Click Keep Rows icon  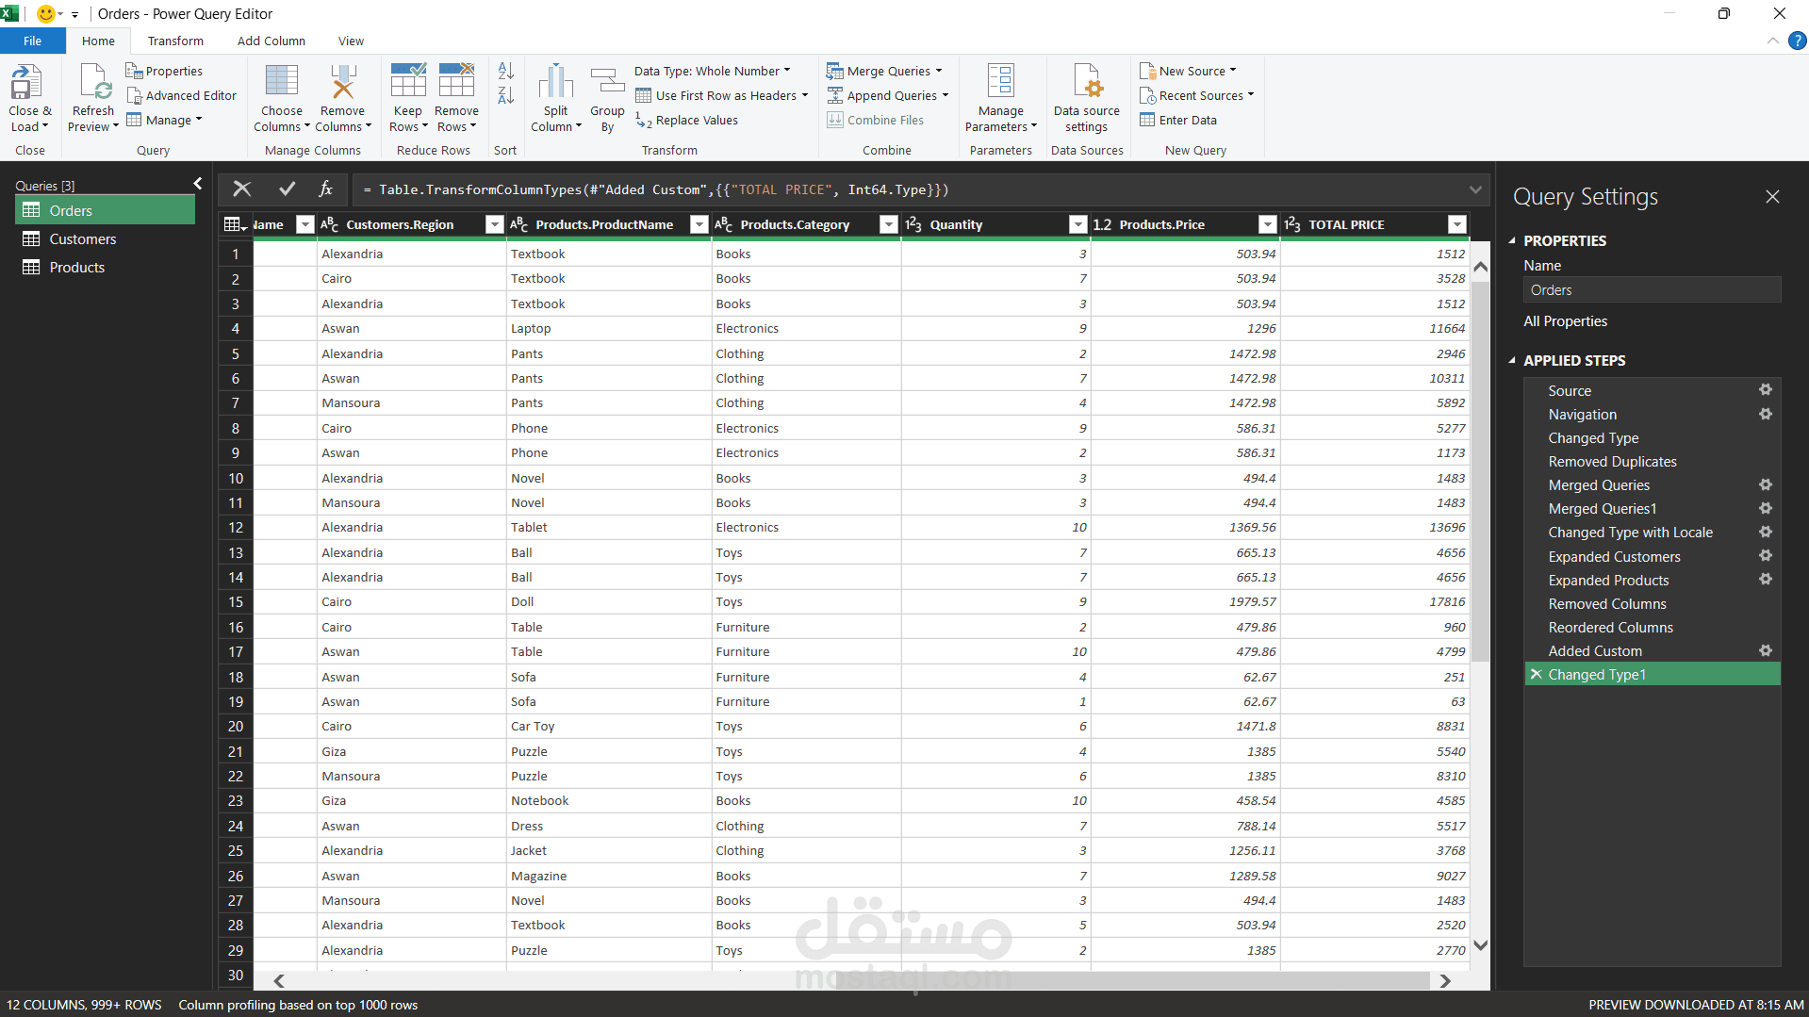pyautogui.click(x=408, y=80)
